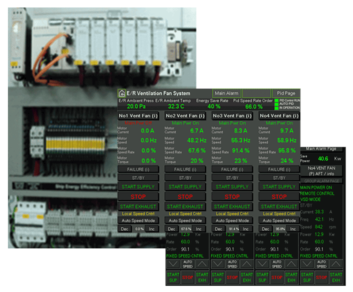Open the Pid Page
Viewport: 353px width, 292px height.
(x=286, y=93)
